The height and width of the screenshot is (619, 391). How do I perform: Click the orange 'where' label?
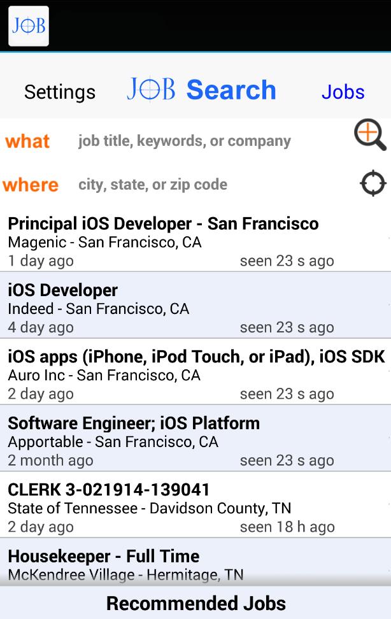(31, 185)
